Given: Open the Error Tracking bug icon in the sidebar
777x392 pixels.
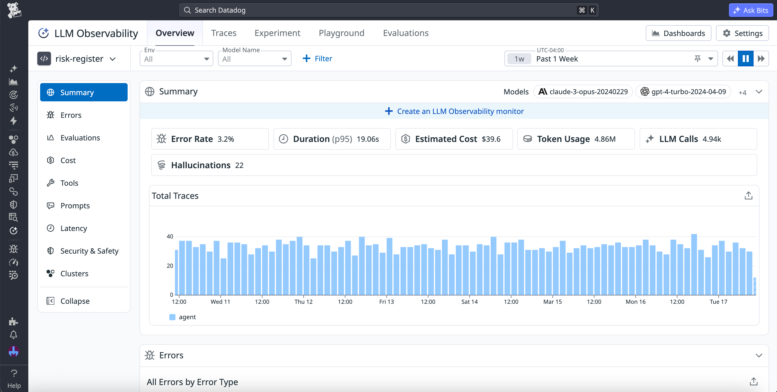Looking at the screenshot, I should (14, 249).
